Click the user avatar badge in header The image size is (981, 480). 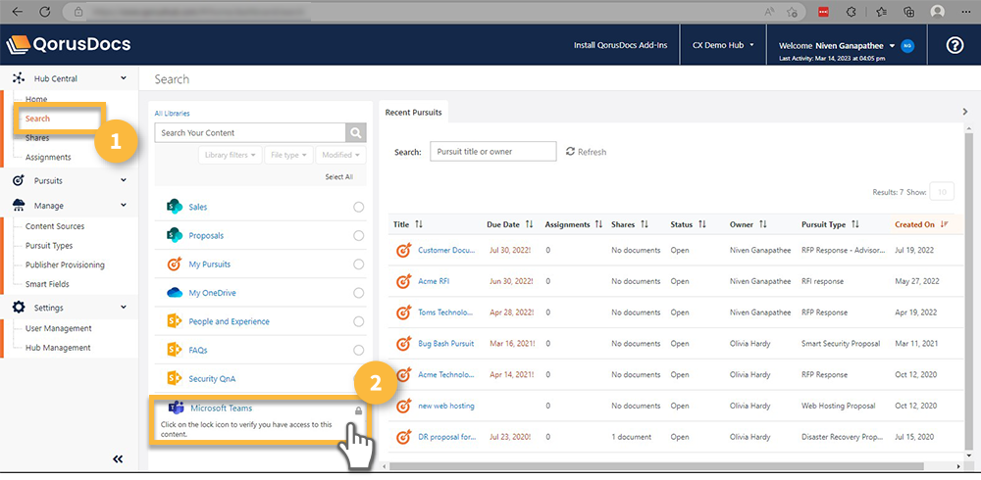coord(907,46)
